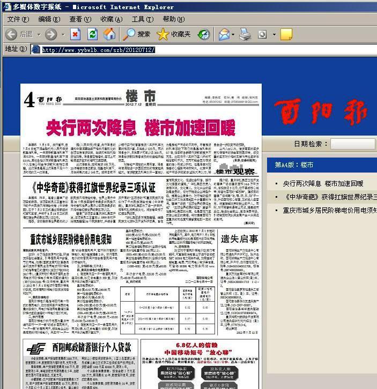Refresh the page using the green arrows icon
The height and width of the screenshot is (389, 377).
pyautogui.click(x=92, y=34)
